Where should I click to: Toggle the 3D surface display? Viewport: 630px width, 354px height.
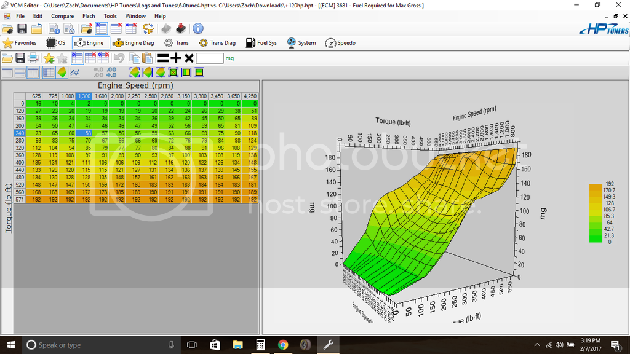pos(62,73)
